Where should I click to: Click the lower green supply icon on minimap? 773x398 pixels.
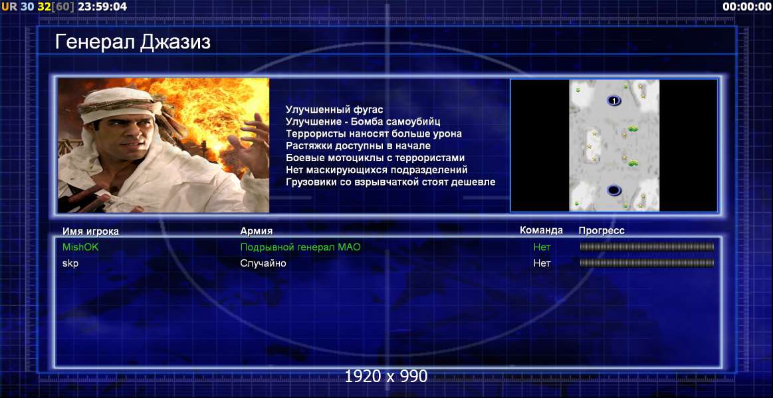[633, 163]
